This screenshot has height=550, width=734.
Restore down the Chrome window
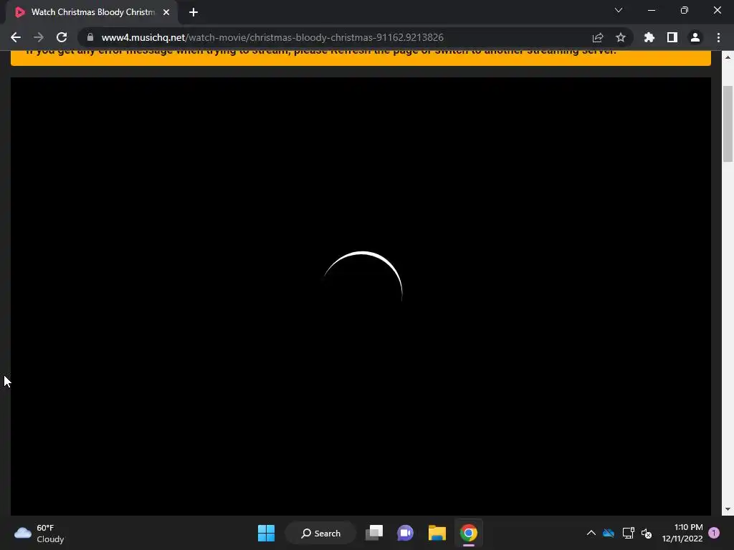tap(685, 10)
